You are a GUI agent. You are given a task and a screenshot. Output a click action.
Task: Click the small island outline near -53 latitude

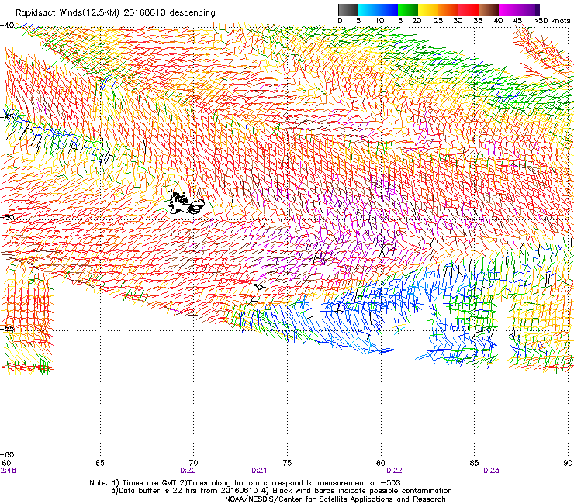[x=260, y=287]
